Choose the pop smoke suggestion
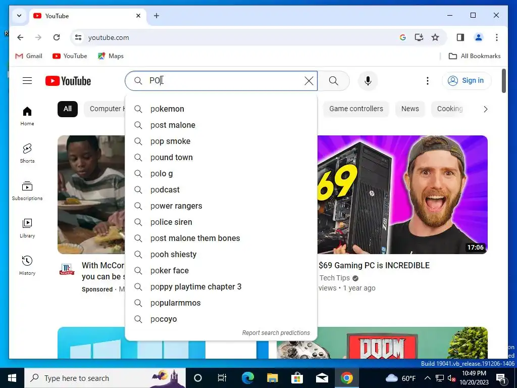 (x=221, y=141)
